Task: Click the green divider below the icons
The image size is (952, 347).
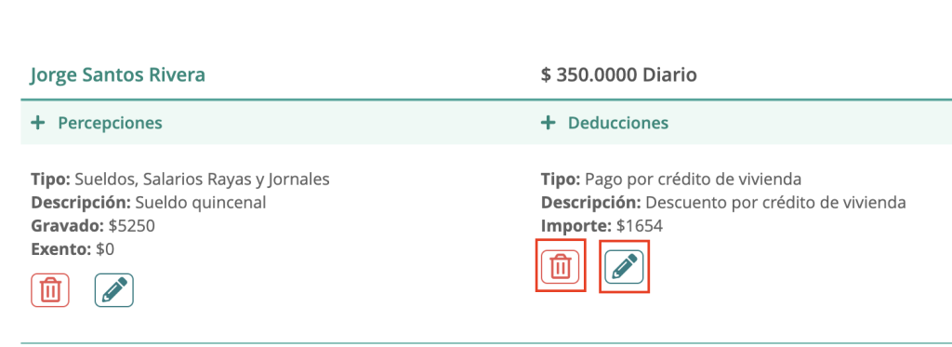Action: 485,343
